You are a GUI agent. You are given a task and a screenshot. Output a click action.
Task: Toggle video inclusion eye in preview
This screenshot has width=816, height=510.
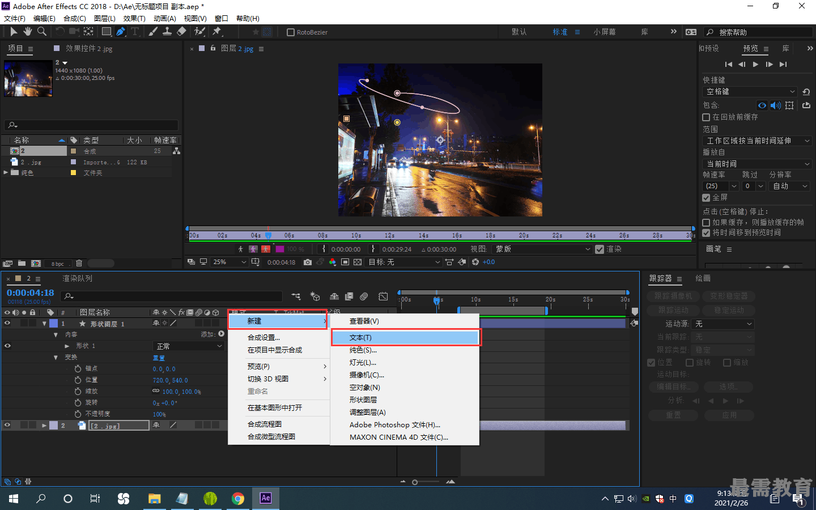tap(762, 105)
